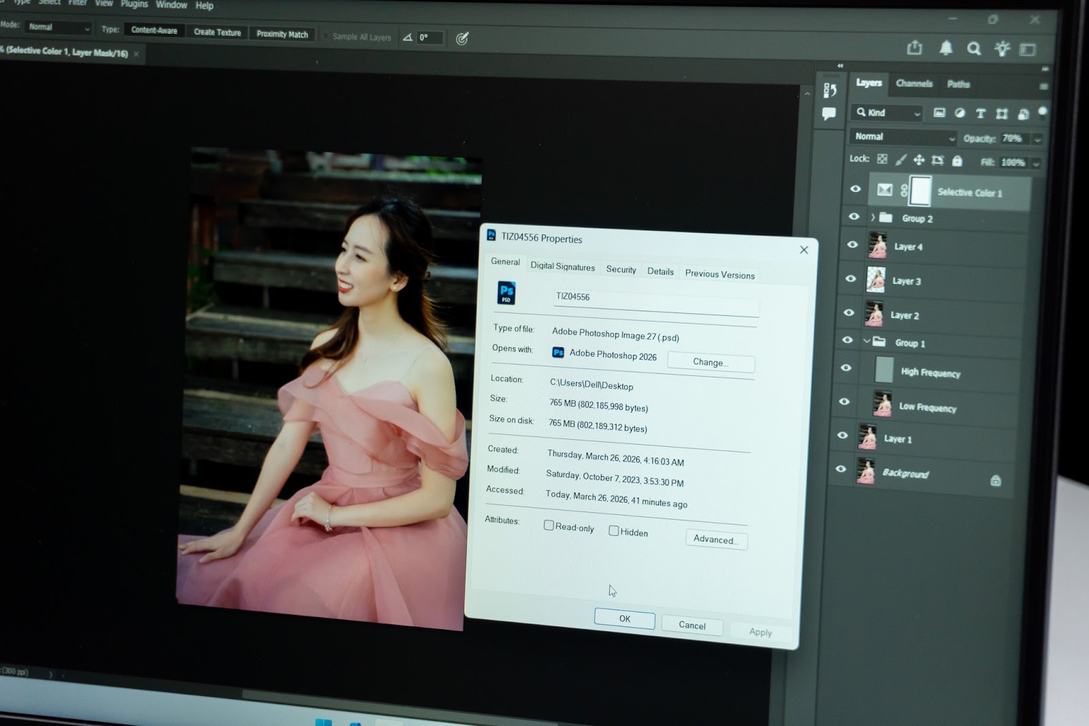Click the Change... button

coord(711,362)
